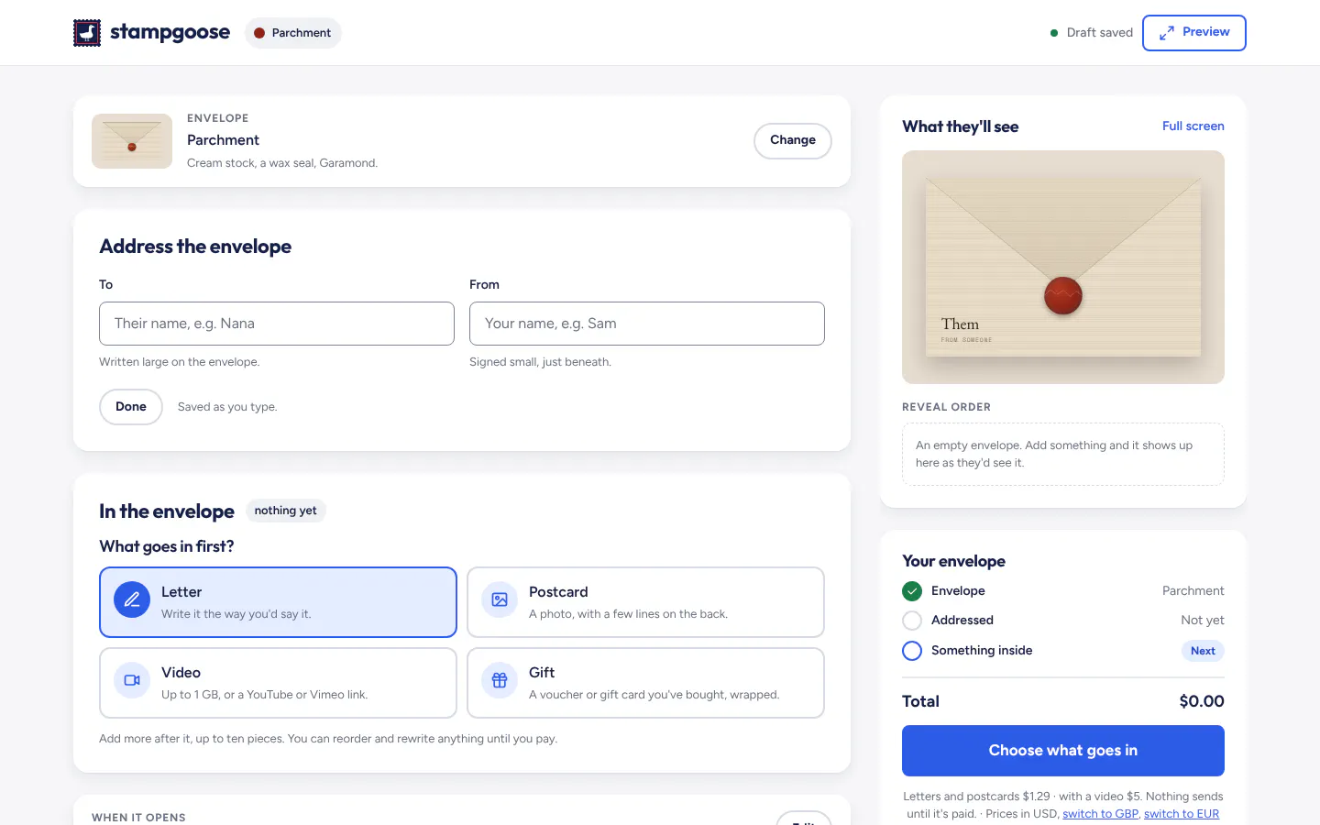
Task: Select the Letter card option
Action: pyautogui.click(x=278, y=602)
